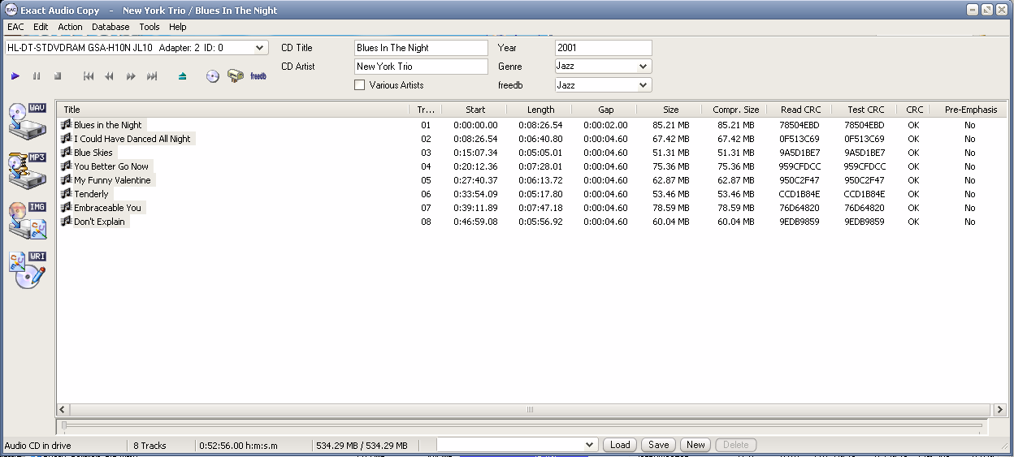
Task: Open the CD drive selection dropdown
Action: (260, 48)
